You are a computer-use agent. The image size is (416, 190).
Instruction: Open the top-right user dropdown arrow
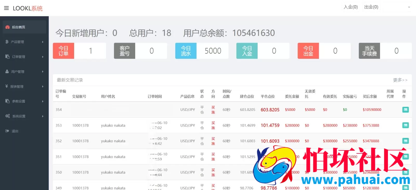click(x=409, y=7)
